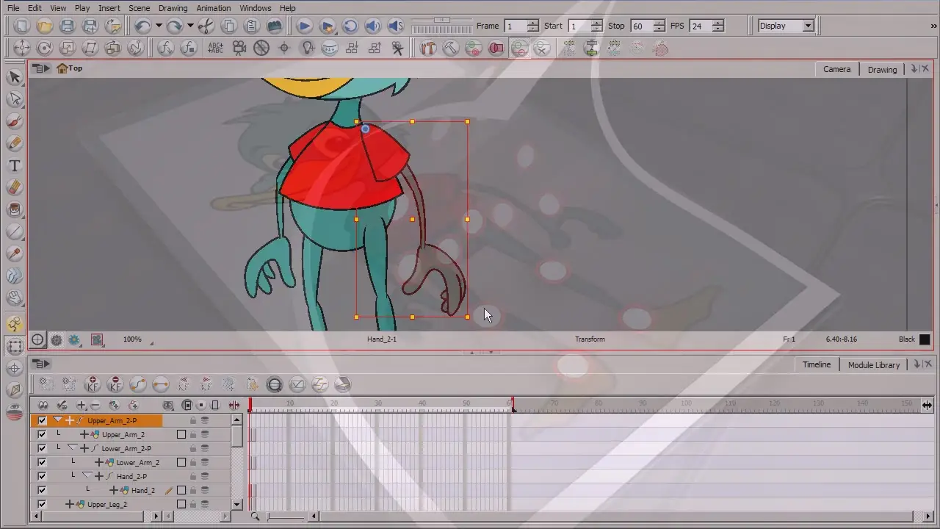Add layer with plus icon in timeline
Image resolution: width=940 pixels, height=529 pixels.
[x=82, y=405]
